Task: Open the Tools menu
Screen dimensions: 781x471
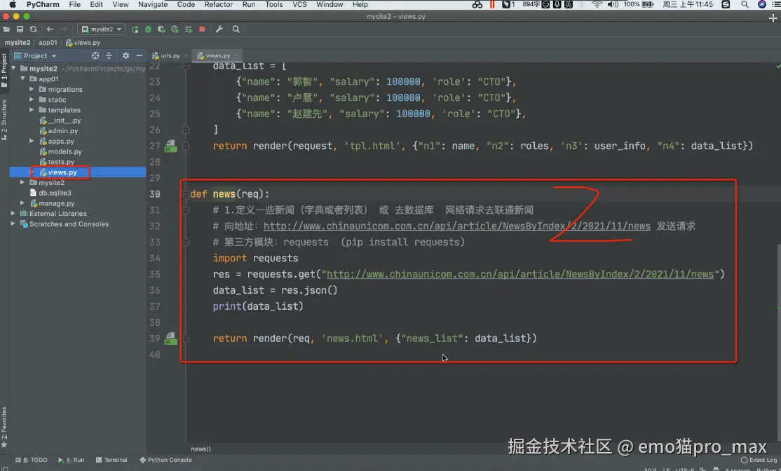Action: [x=274, y=4]
